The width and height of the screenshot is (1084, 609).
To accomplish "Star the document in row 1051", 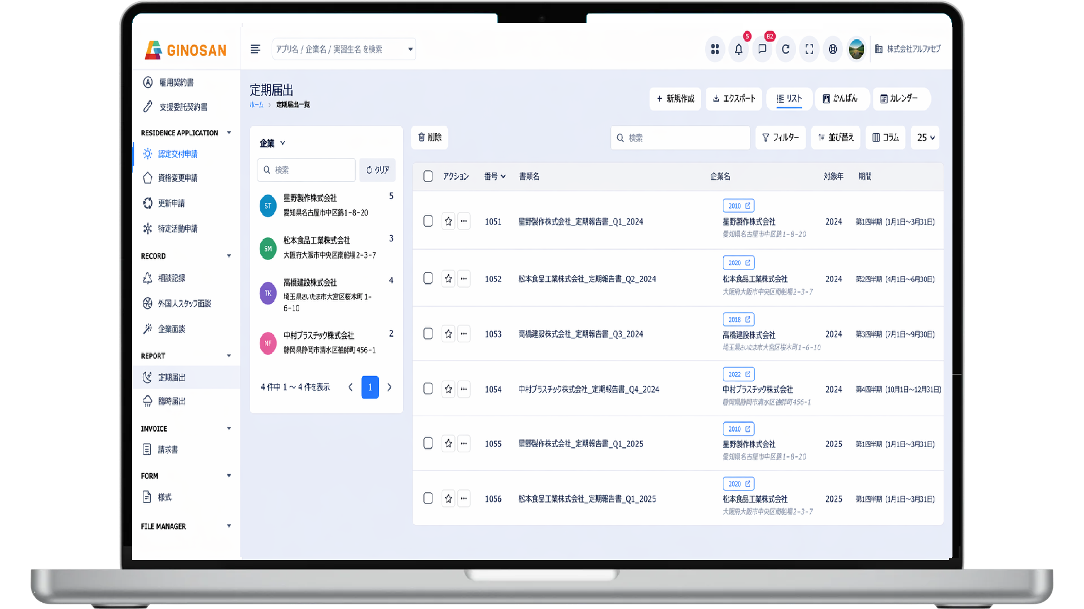I will tap(448, 221).
